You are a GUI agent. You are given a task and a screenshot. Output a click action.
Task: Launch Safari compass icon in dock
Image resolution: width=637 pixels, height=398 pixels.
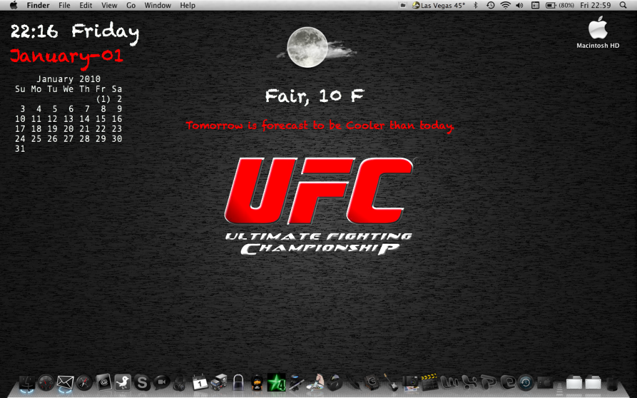(x=84, y=382)
